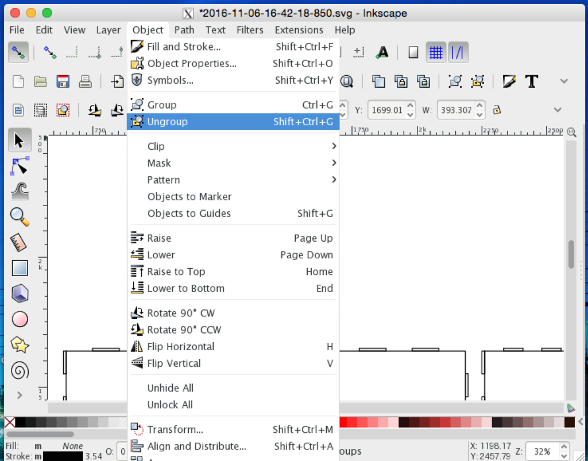The width and height of the screenshot is (588, 461).
Task: Select the Rectangle tool
Action: click(20, 268)
